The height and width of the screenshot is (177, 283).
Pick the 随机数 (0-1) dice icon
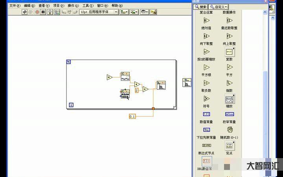(x=230, y=129)
